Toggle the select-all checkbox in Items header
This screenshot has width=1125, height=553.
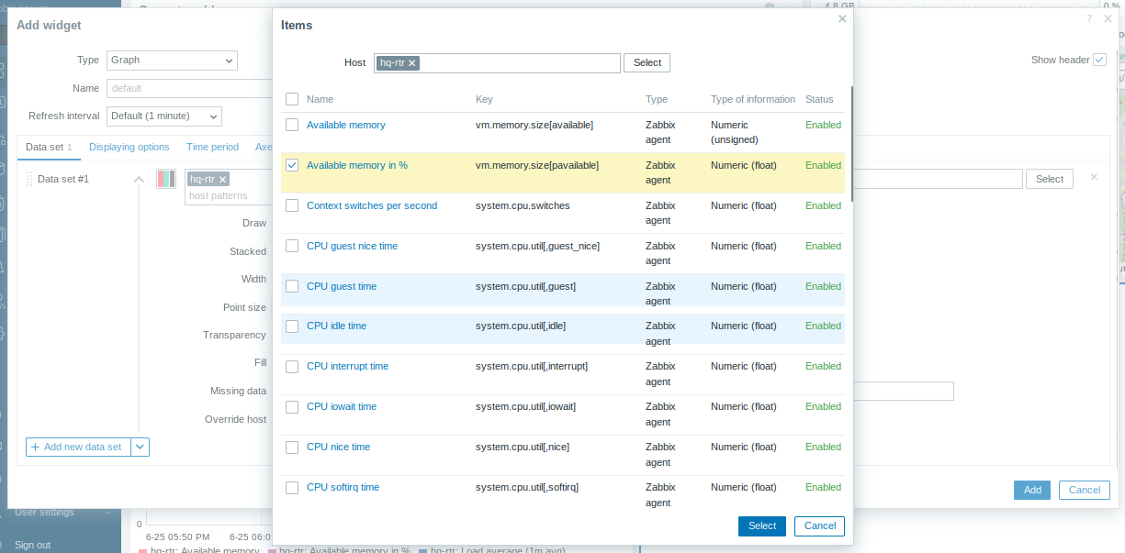pyautogui.click(x=292, y=99)
